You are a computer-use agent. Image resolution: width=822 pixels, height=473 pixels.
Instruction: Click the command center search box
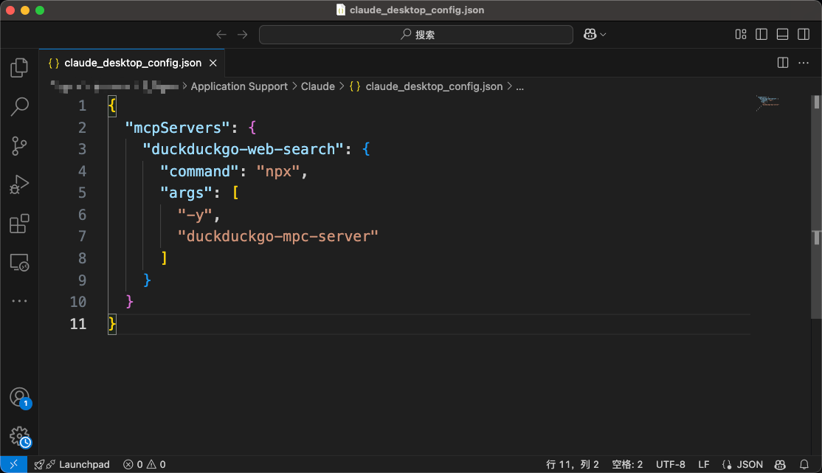tap(415, 35)
